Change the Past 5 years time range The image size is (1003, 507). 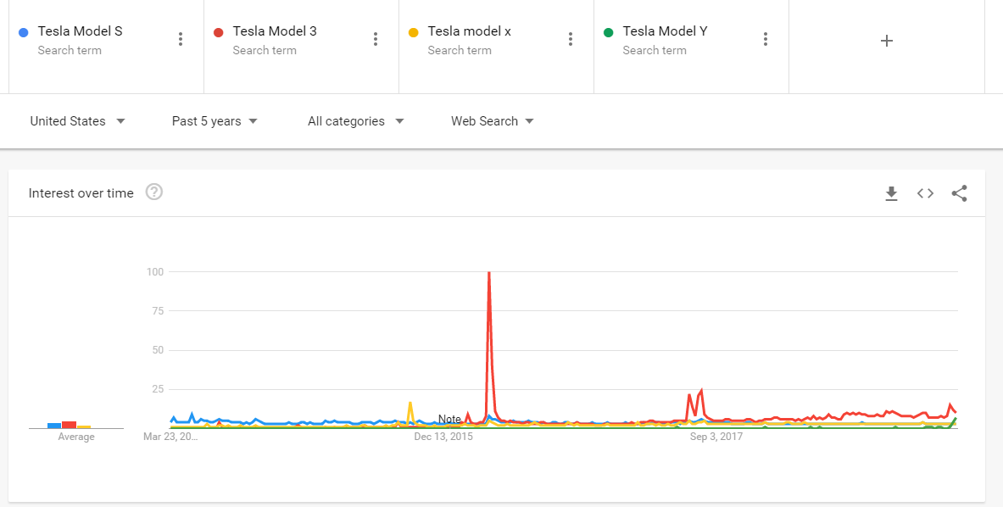click(x=215, y=121)
